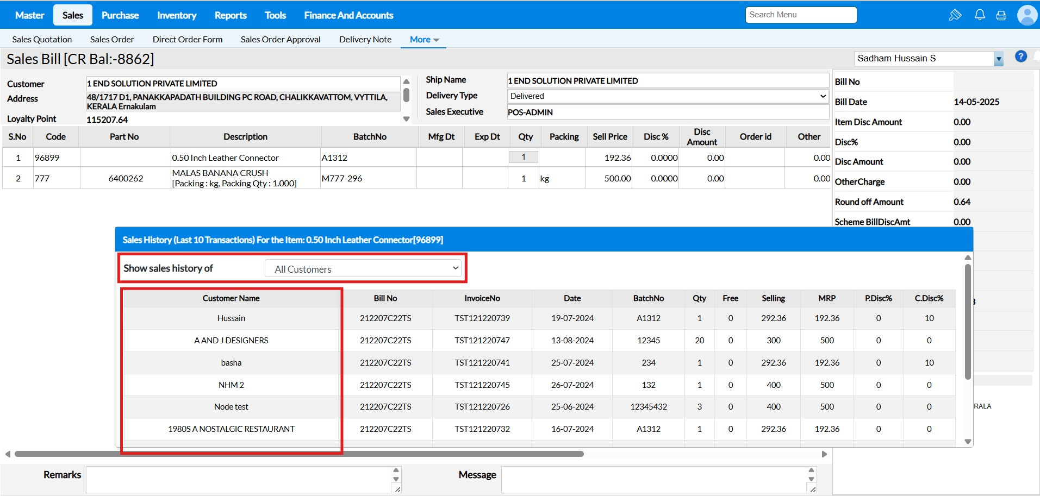Expand the Sadham Hussain S user dropdown
This screenshot has height=496, width=1040.
[998, 59]
